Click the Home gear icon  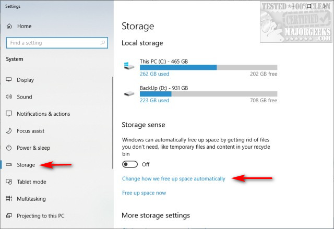[x=9, y=26]
